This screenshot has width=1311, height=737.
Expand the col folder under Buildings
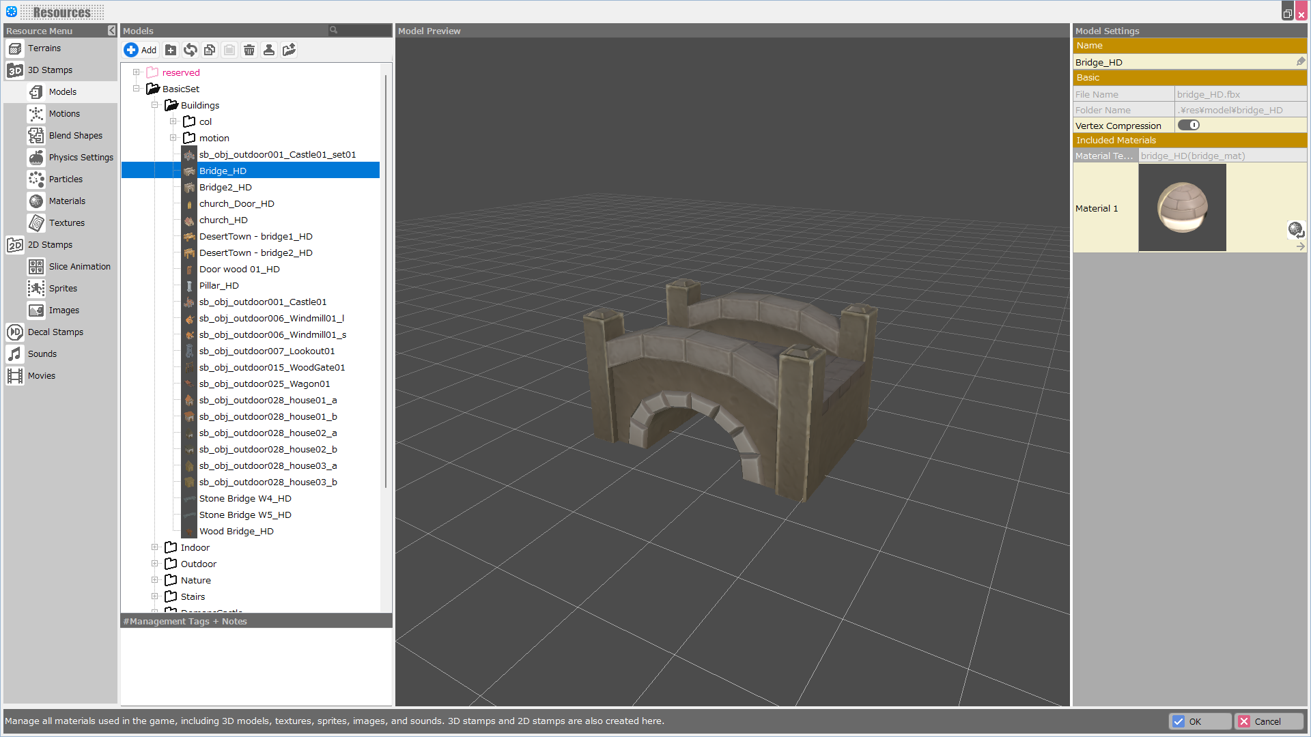click(173, 121)
